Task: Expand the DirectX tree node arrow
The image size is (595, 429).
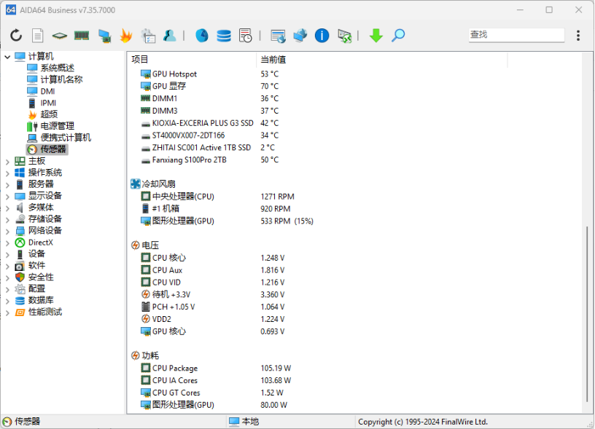Action: [7, 243]
